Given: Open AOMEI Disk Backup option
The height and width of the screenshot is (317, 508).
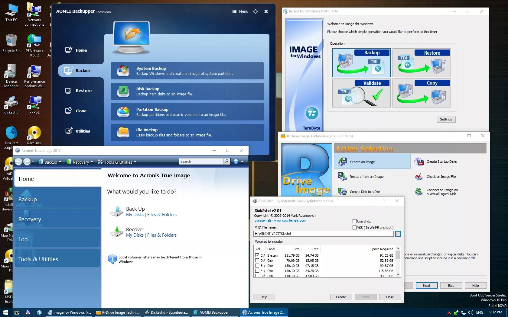Looking at the screenshot, I should click(187, 91).
